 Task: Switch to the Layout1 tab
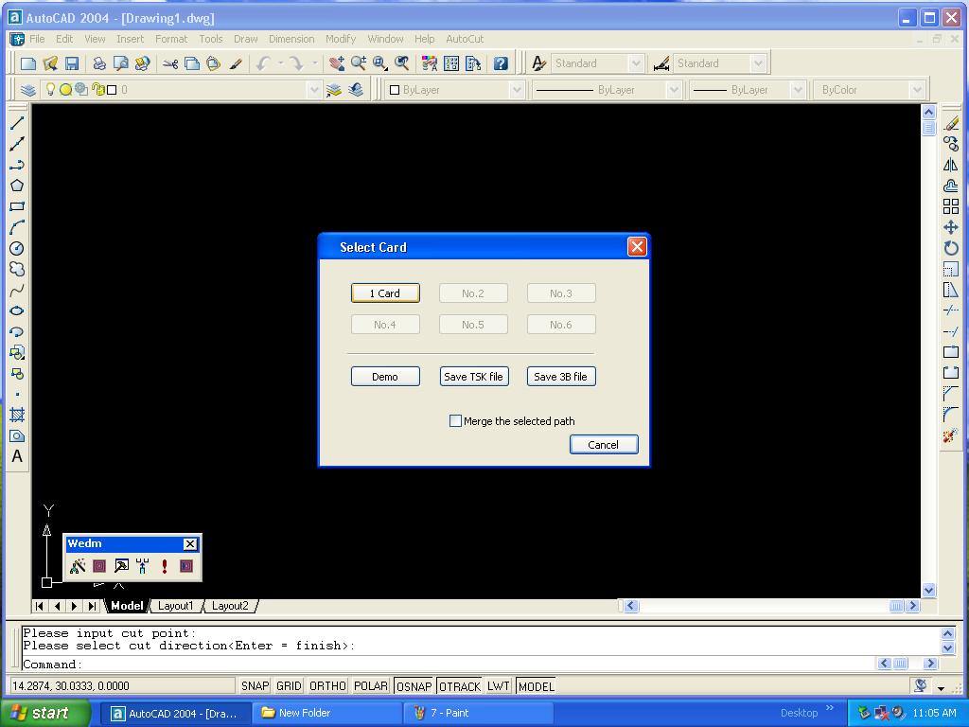pos(175,606)
